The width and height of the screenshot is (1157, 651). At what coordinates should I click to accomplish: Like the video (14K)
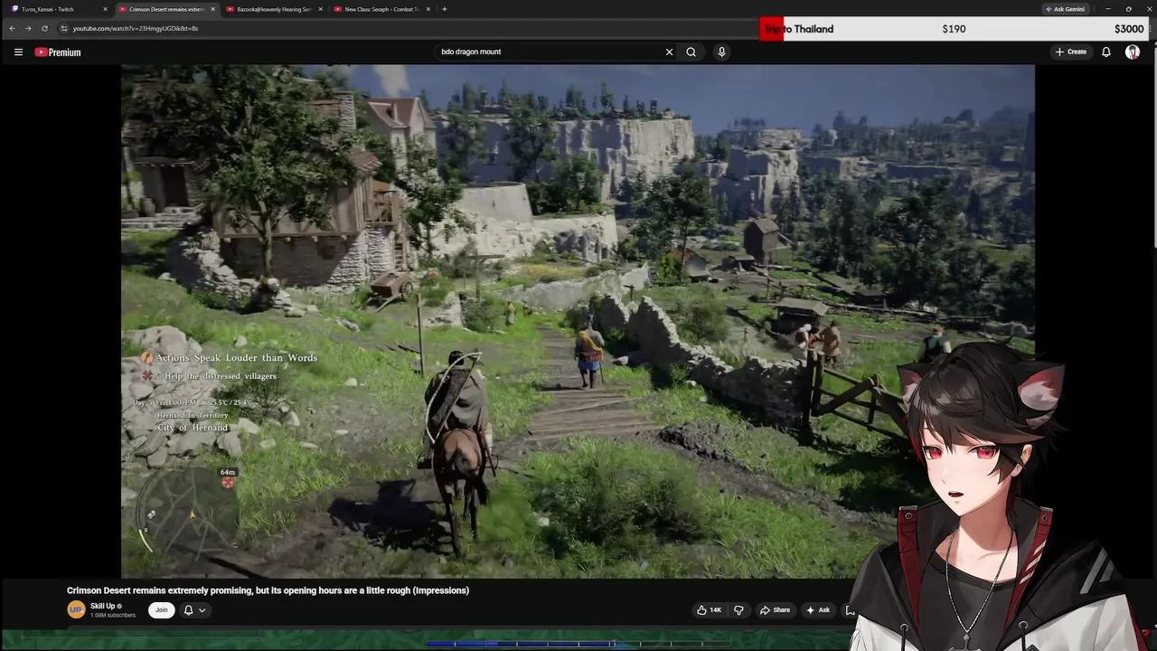[x=709, y=610]
